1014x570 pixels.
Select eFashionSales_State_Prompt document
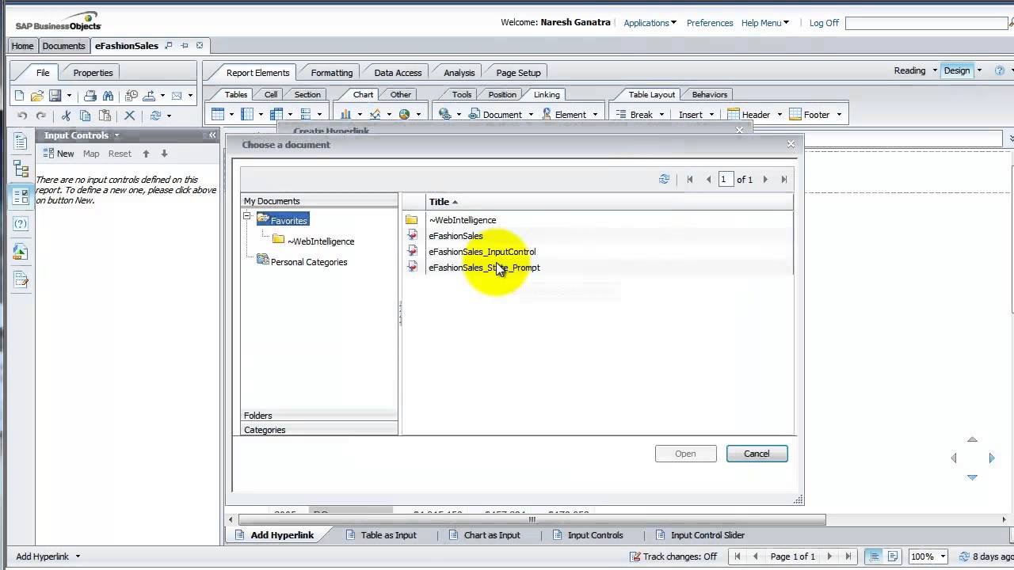pyautogui.click(x=484, y=268)
